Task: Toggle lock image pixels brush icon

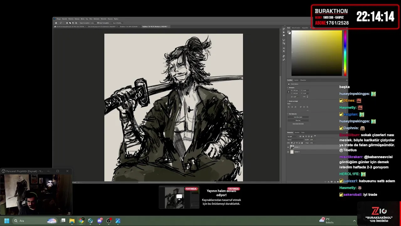Action: [x=294, y=143]
